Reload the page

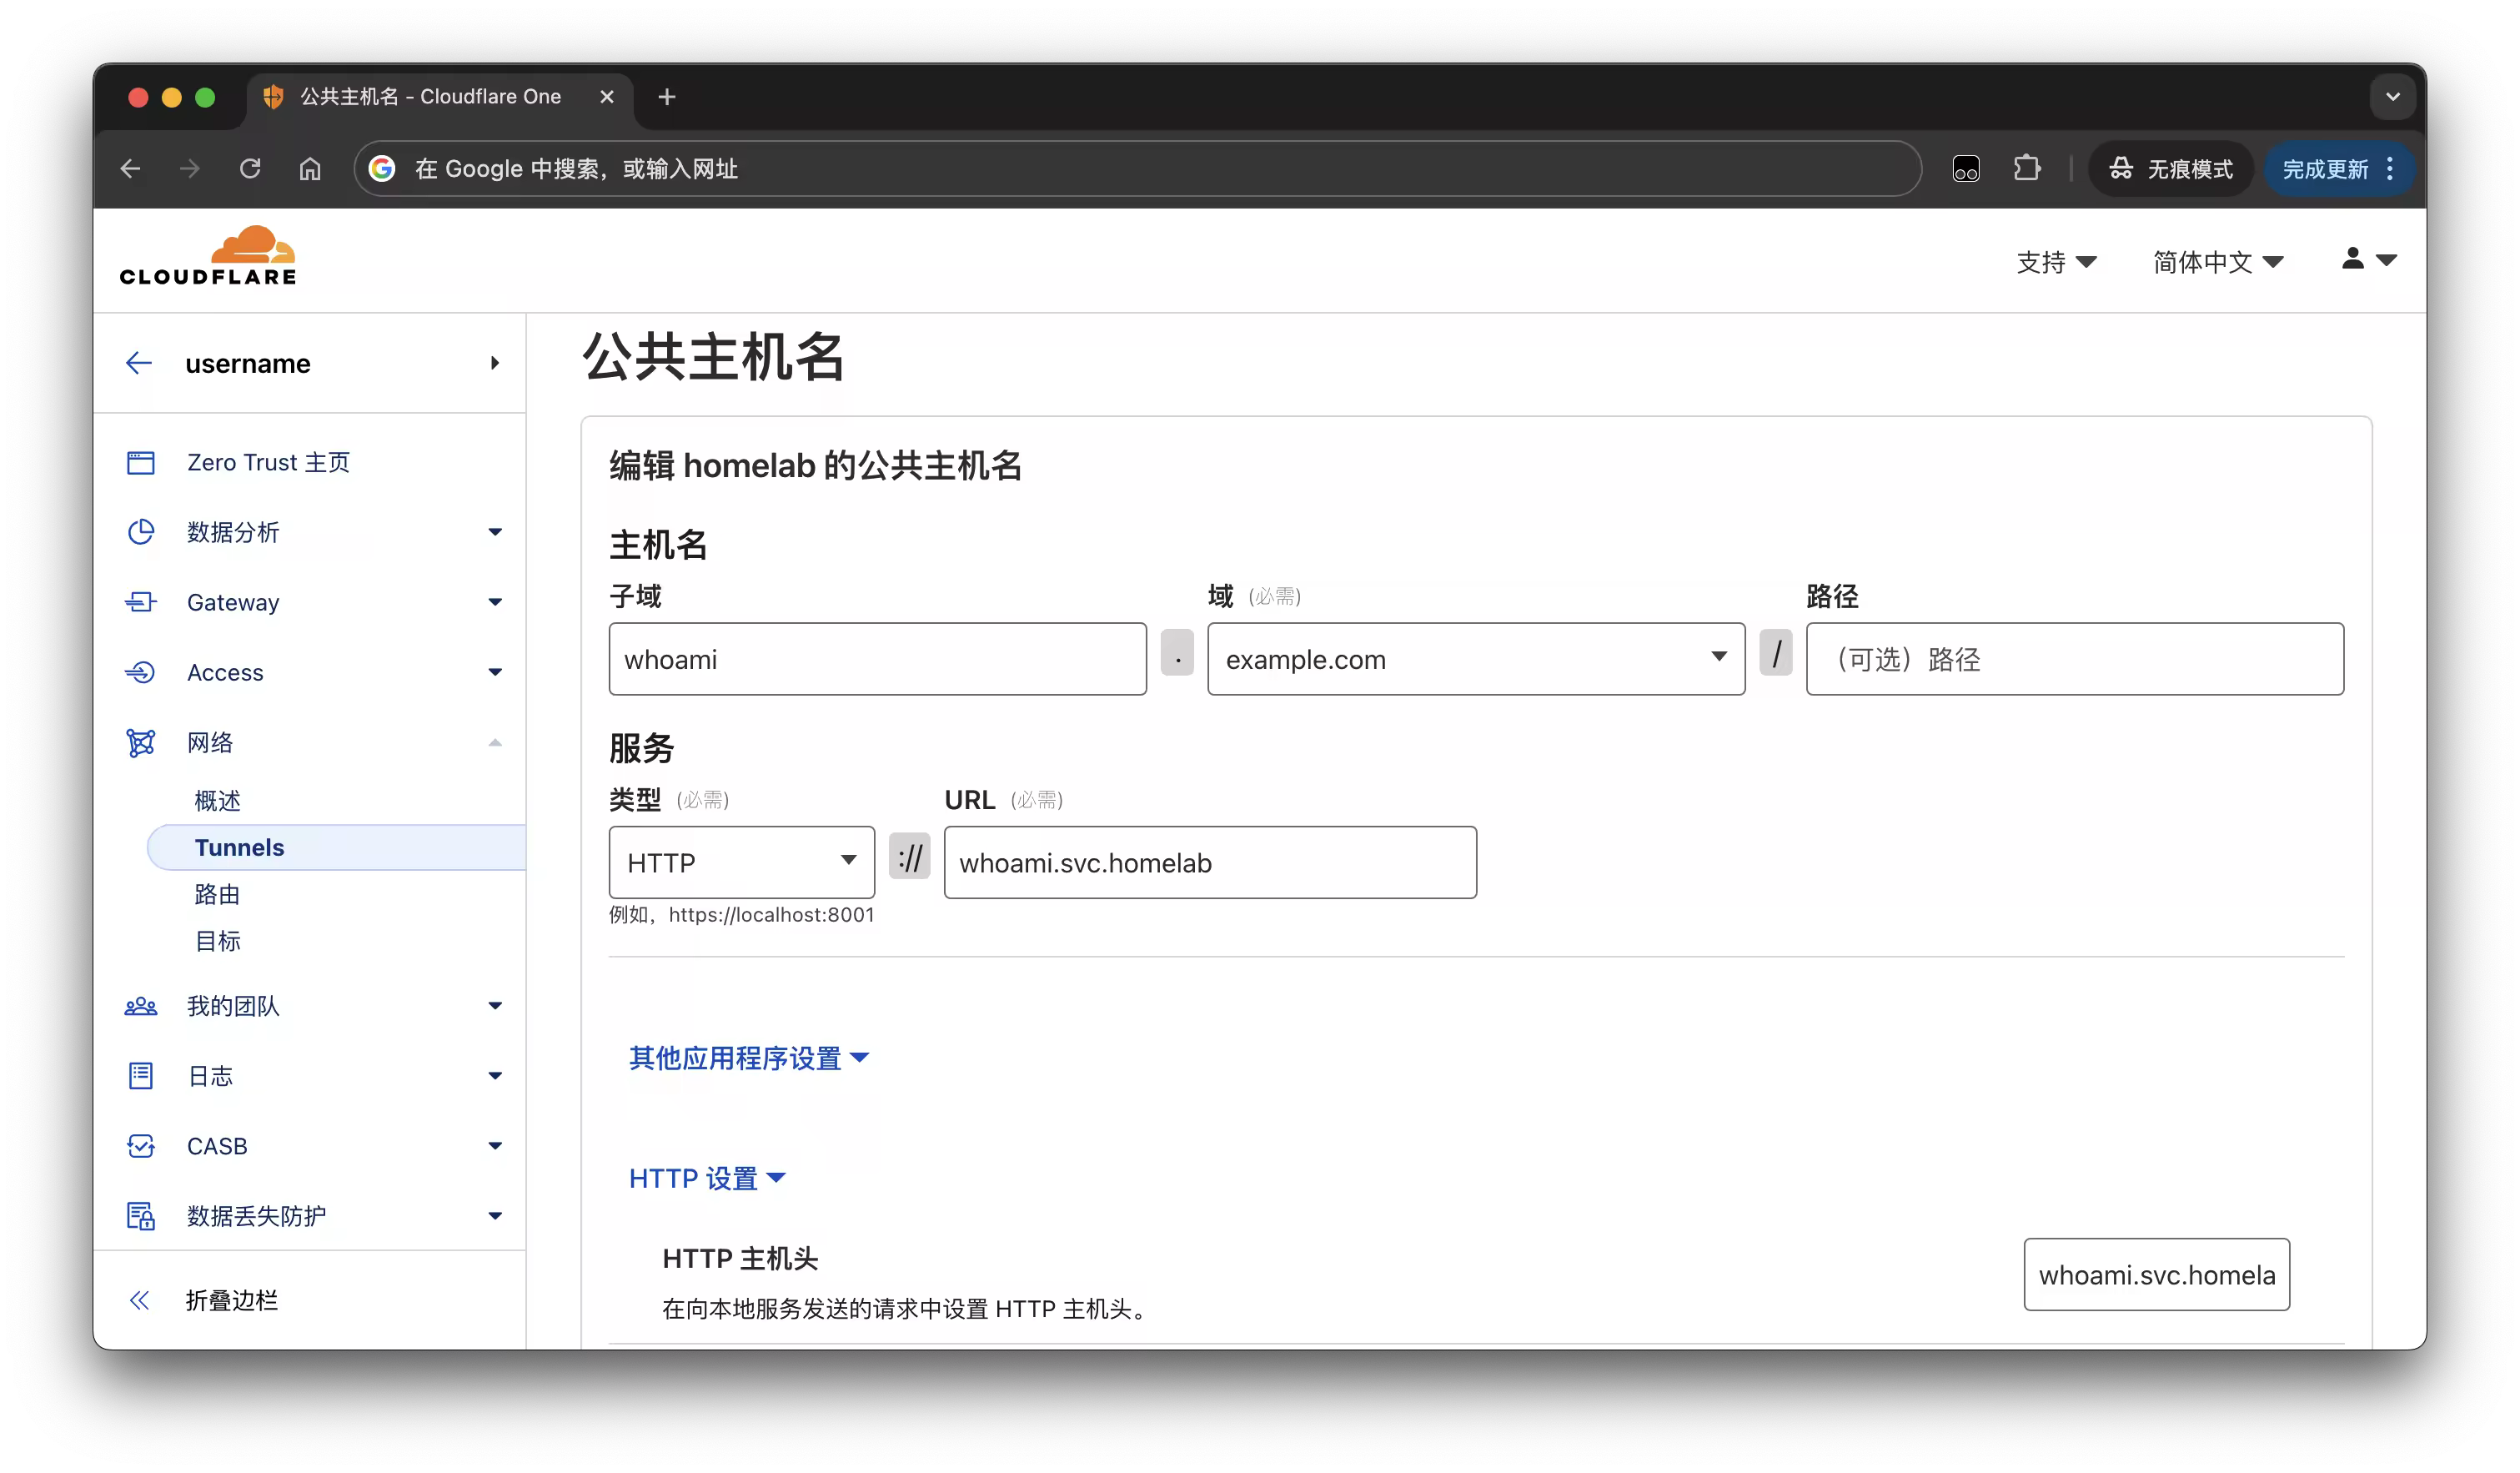(x=250, y=169)
